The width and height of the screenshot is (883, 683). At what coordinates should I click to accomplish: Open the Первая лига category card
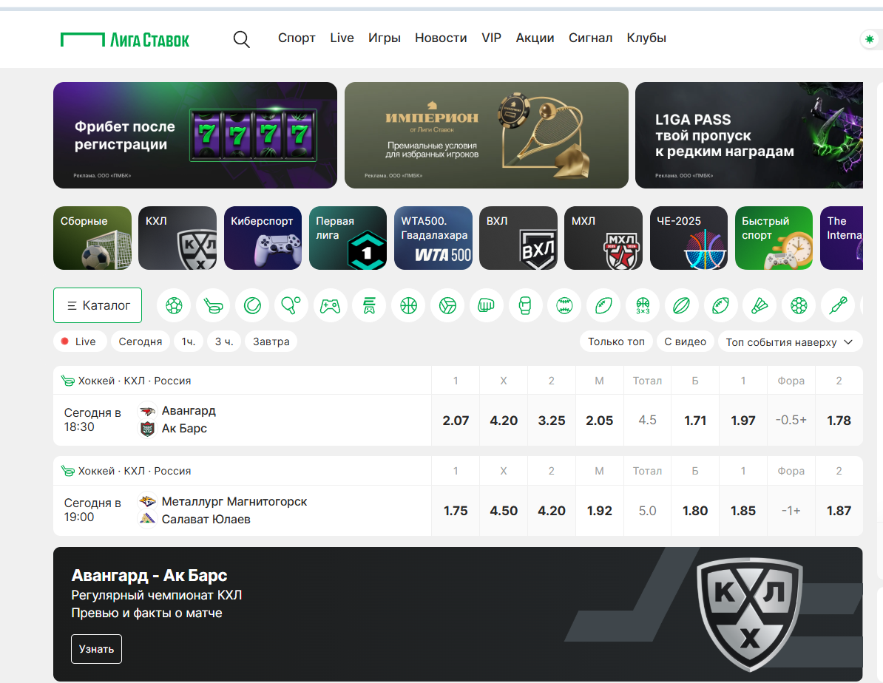coord(348,238)
